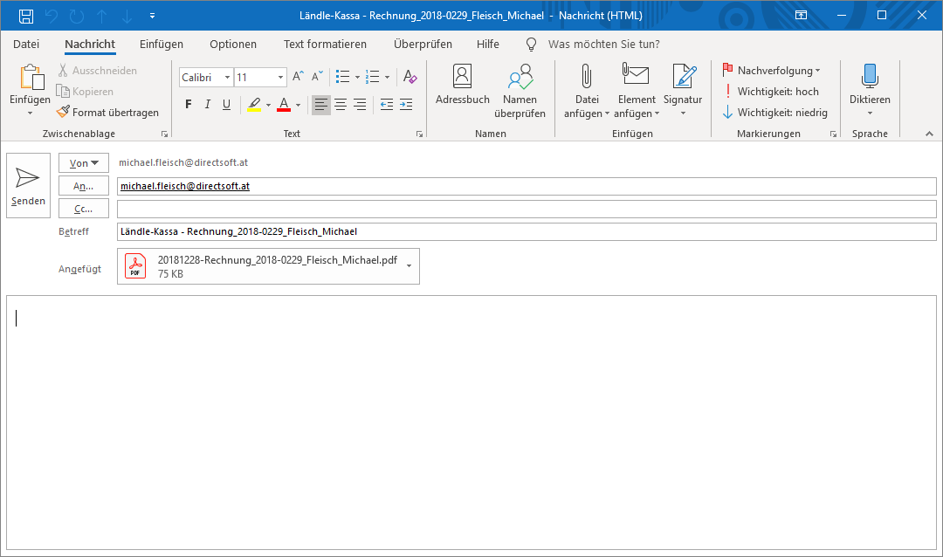Click Kopieren copy command
Viewport: 943px width, 557px height.
click(x=85, y=92)
